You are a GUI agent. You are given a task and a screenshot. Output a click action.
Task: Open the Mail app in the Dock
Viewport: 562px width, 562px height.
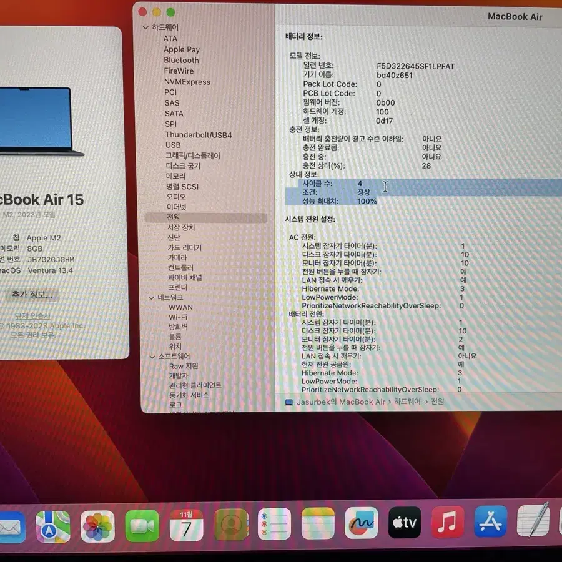tap(11, 527)
